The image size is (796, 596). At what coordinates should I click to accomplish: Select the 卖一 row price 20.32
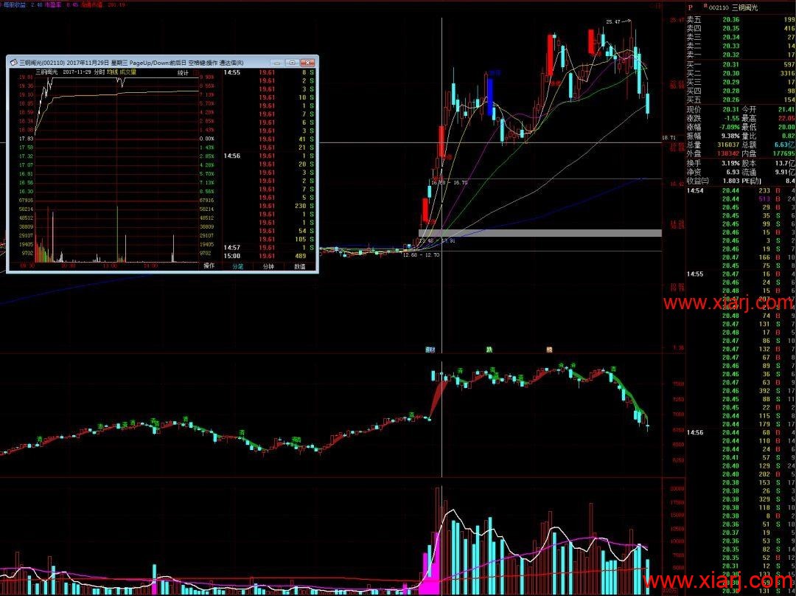click(x=731, y=55)
